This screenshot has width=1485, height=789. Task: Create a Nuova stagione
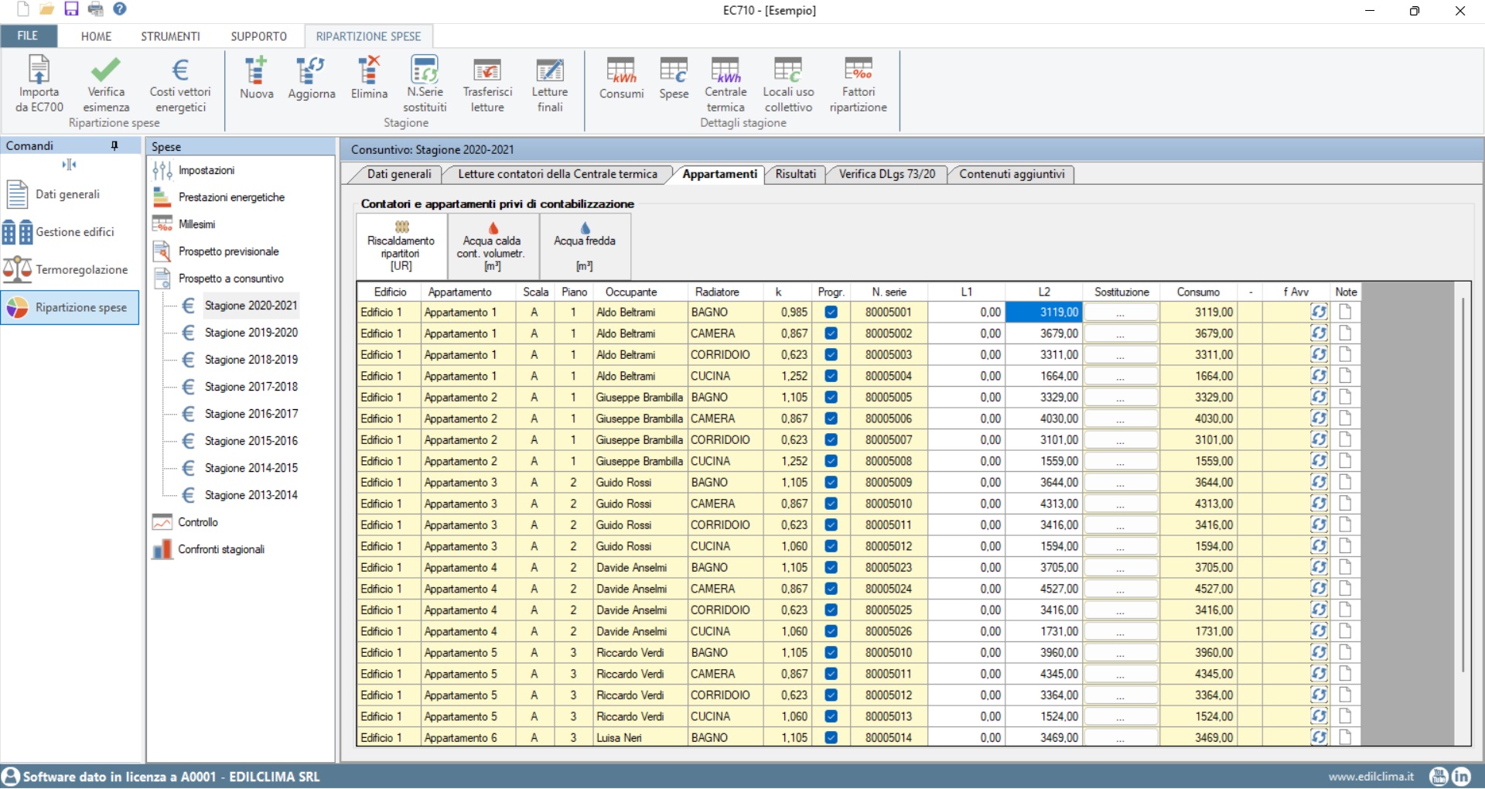[x=256, y=77]
